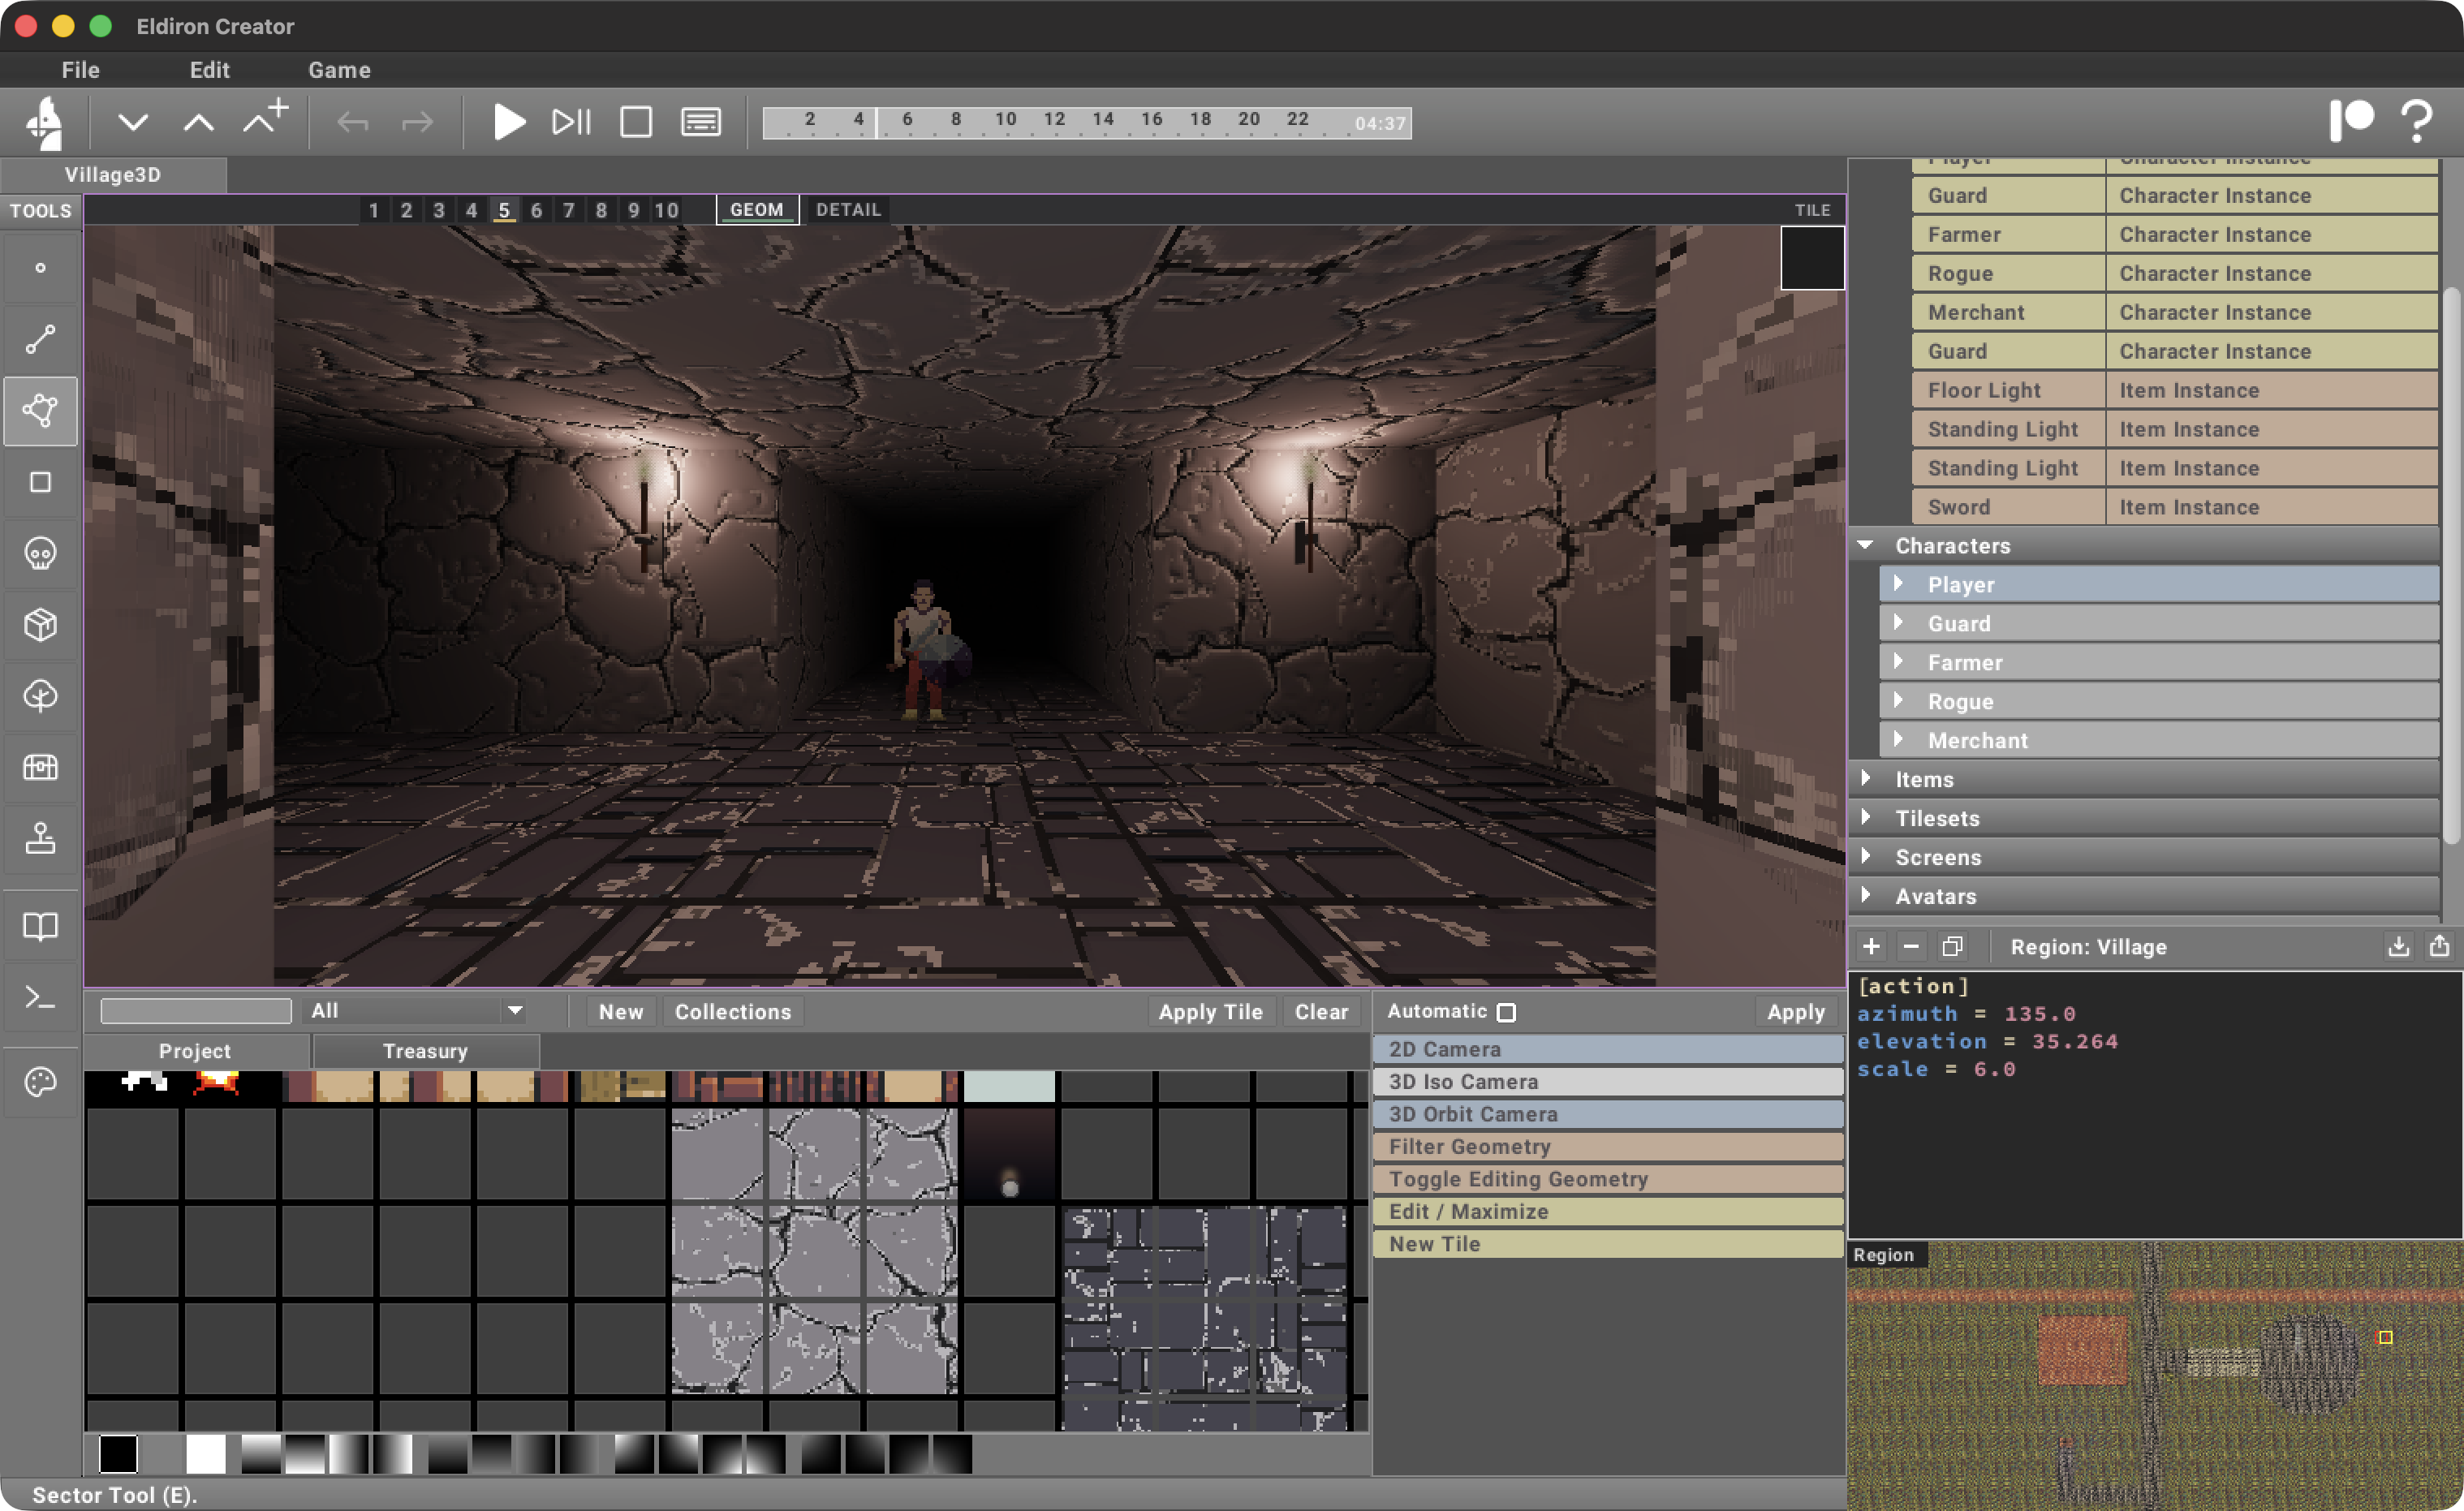Select the treasure chest tool
Viewport: 2464px width, 1511px height.
(40, 767)
